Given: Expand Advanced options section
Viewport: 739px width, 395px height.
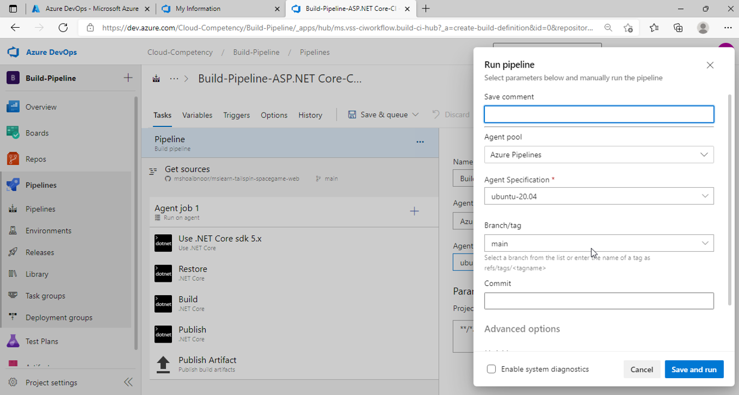Looking at the screenshot, I should (522, 329).
